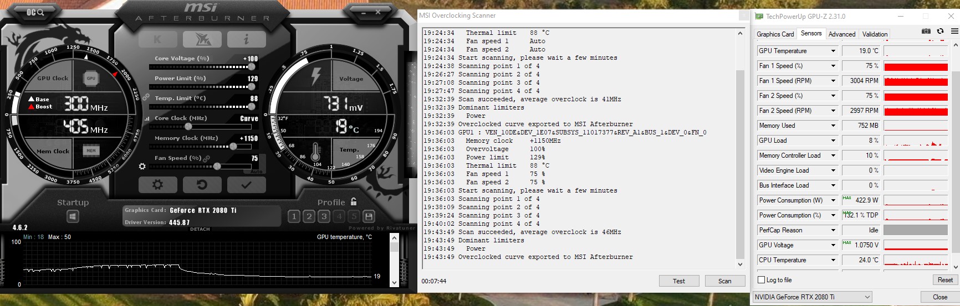Open Fan 2 Speed (%) sensor dropdown

[833, 96]
